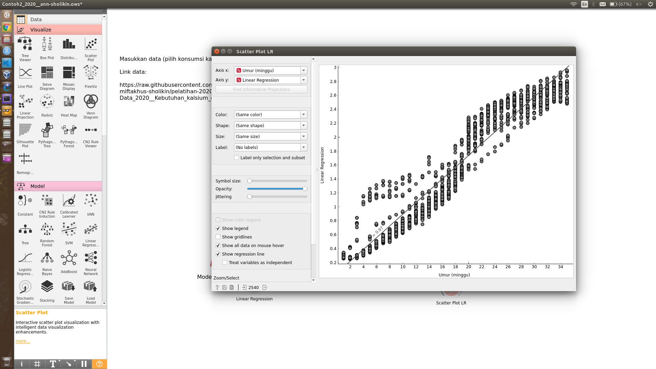Open the Wi-Fi network indicator
Viewport: 656px width, 369px height.
[574, 4]
